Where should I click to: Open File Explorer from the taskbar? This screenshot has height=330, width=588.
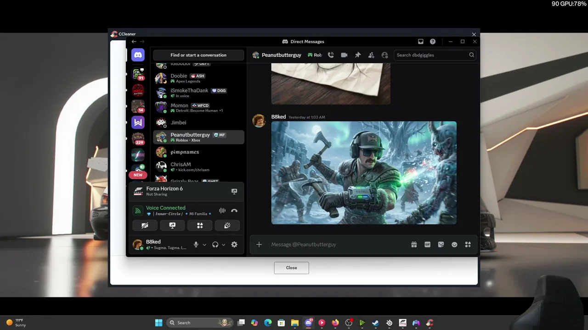pyautogui.click(x=295, y=323)
